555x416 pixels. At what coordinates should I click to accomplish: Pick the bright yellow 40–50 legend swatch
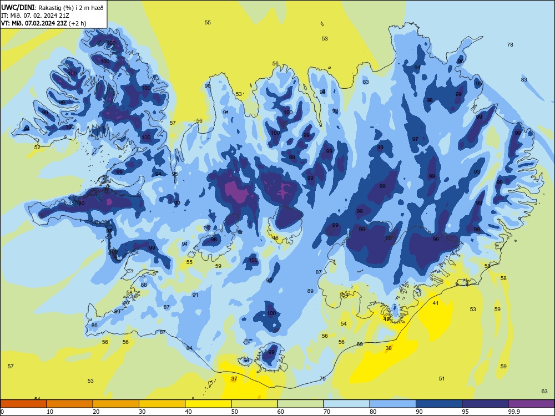point(208,404)
